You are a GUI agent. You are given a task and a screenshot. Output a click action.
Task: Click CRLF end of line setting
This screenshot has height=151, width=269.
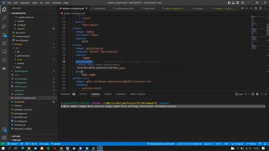tap(226, 144)
